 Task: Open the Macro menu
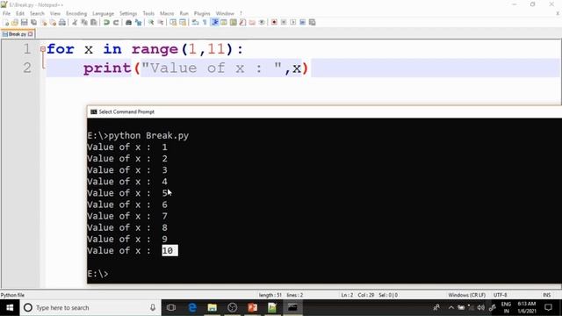167,13
